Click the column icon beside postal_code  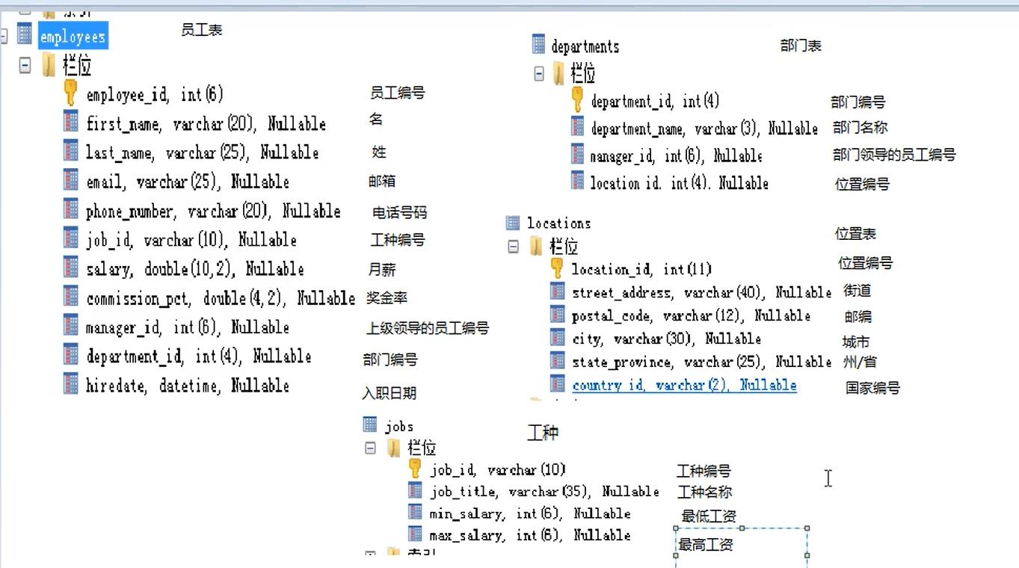click(558, 314)
